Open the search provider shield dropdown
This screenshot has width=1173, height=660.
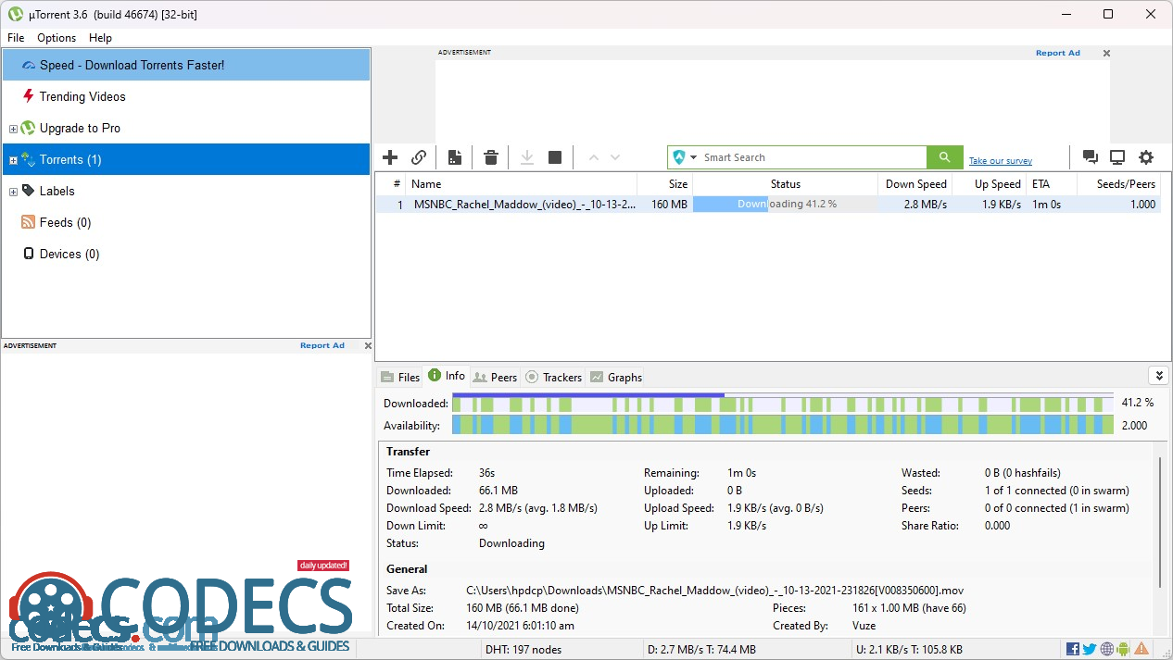(686, 157)
